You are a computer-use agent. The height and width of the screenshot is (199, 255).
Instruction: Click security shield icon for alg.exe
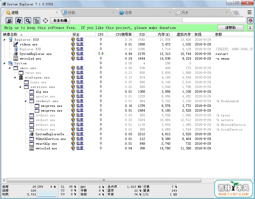(73, 92)
